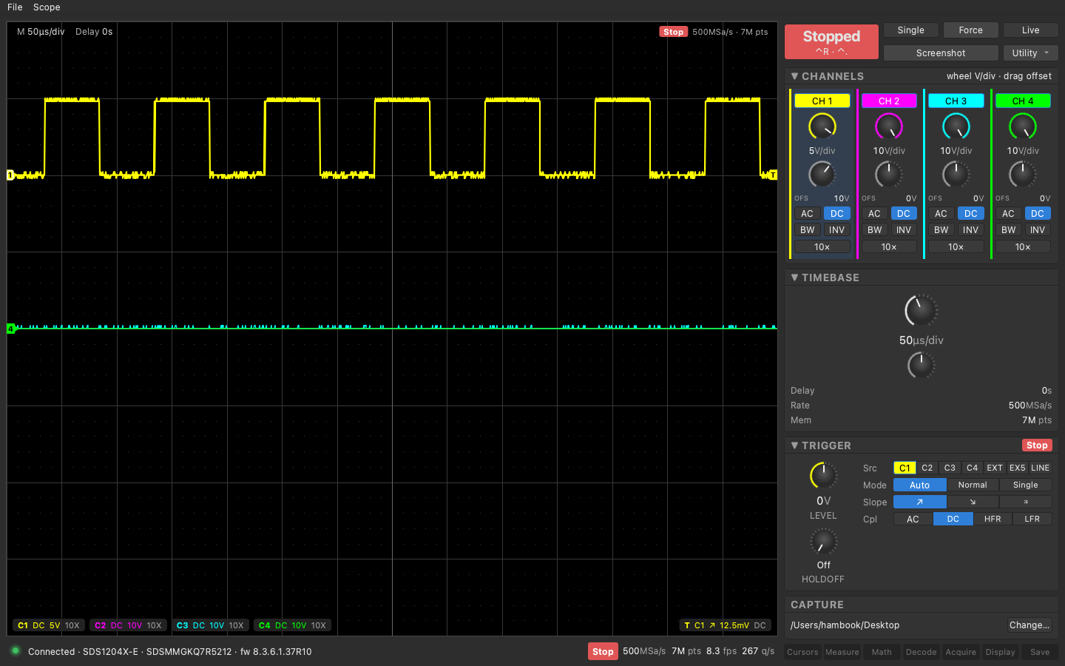Click the green connection status indicator

tap(15, 651)
